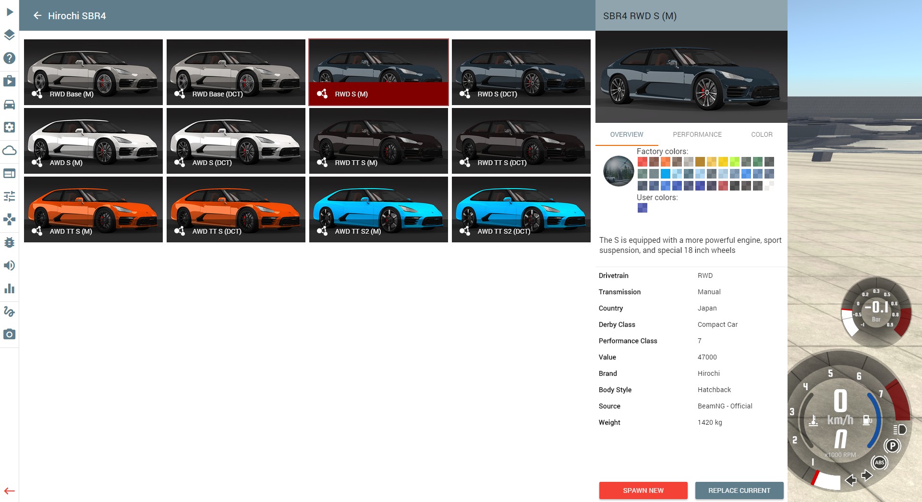Open the photo mode camera icon
Screen dimensions: 922x502
[10, 335]
